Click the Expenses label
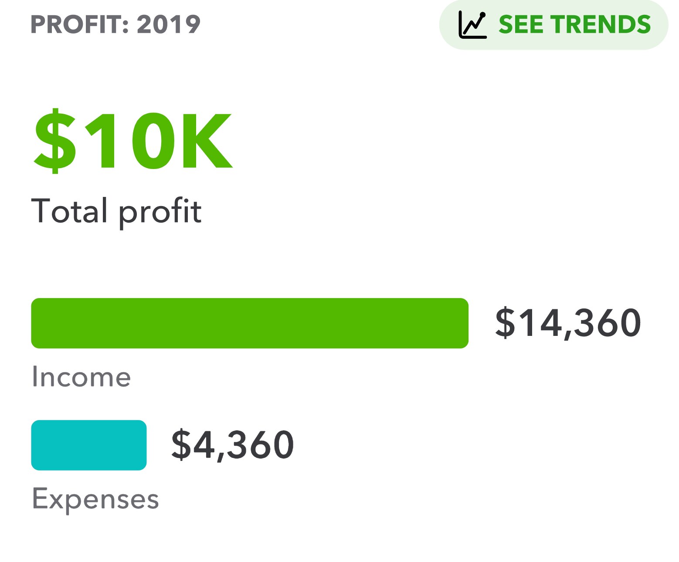This screenshot has height=562, width=679. coord(95,499)
